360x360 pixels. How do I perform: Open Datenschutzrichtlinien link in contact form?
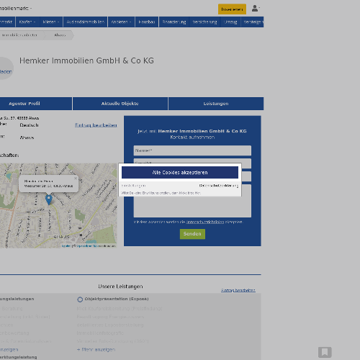click(205, 222)
